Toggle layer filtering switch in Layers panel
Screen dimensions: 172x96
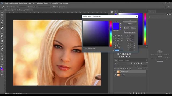(147, 63)
